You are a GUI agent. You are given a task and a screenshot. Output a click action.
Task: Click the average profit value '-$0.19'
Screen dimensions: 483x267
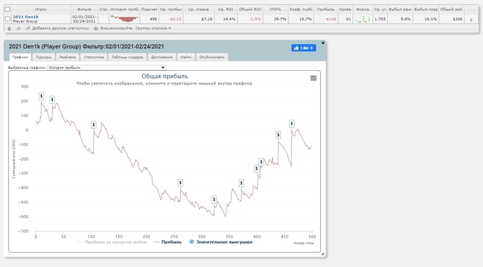(x=175, y=19)
